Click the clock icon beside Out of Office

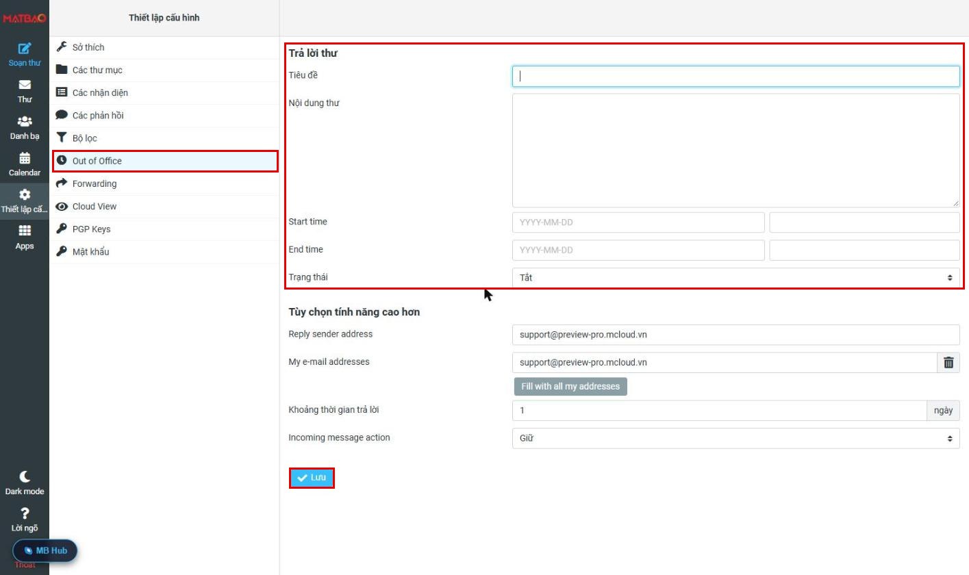point(62,161)
